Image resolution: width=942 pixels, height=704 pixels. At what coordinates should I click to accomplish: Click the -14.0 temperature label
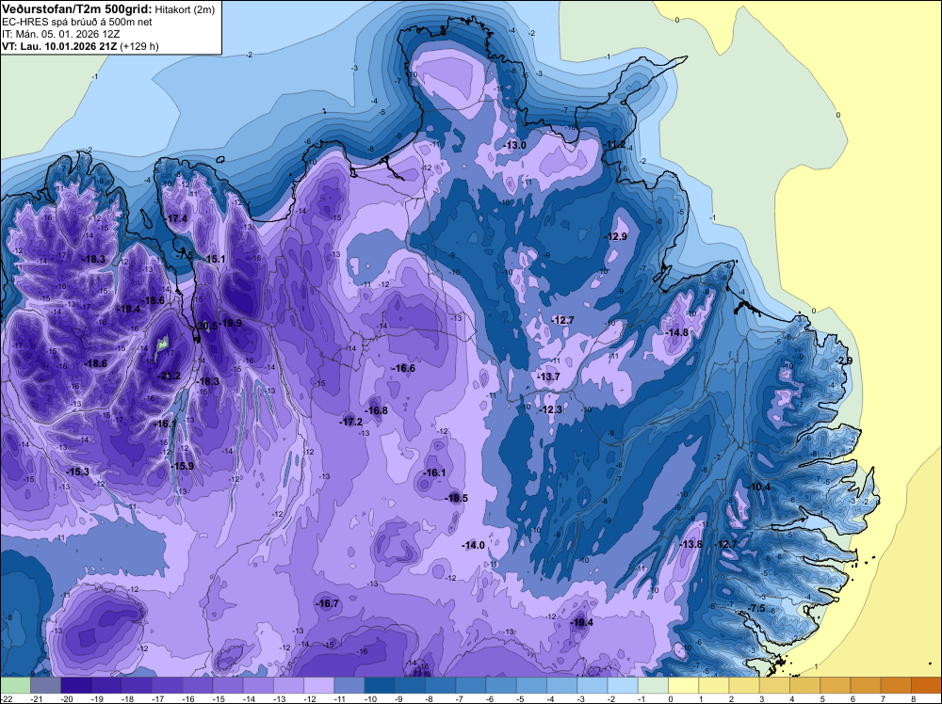click(x=474, y=545)
